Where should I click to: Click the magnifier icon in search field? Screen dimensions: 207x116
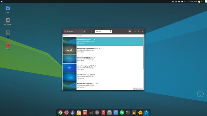point(111,31)
